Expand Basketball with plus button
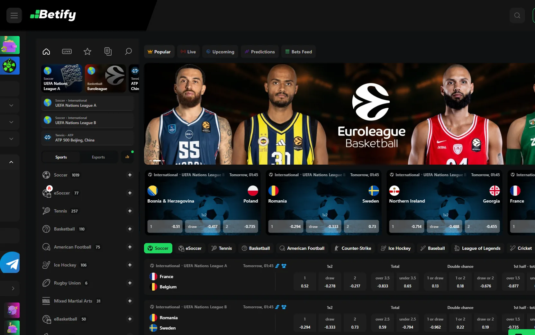 (130, 229)
